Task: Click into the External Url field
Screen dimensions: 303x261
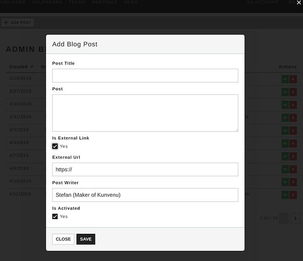Action: [145, 170]
